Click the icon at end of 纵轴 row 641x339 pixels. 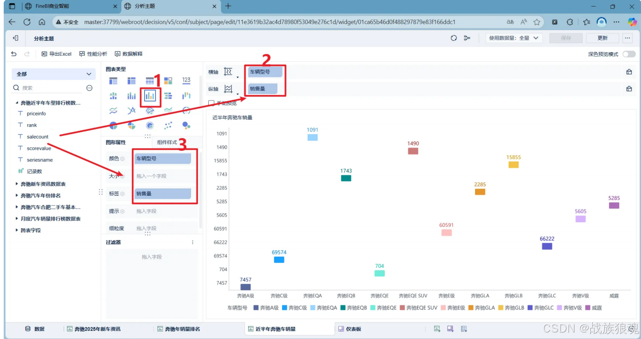(629, 89)
